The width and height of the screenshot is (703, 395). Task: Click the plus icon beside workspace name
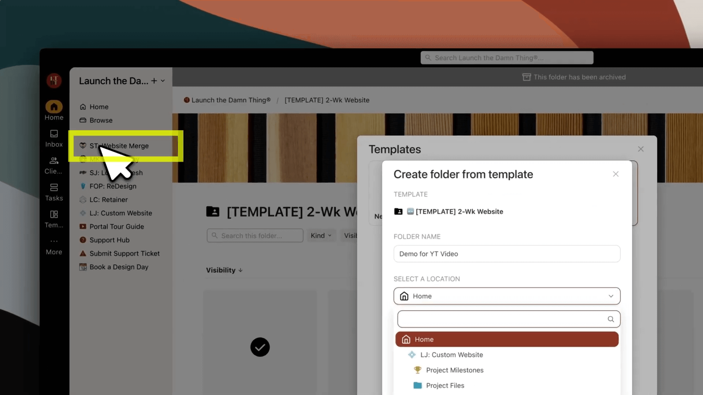pos(154,81)
